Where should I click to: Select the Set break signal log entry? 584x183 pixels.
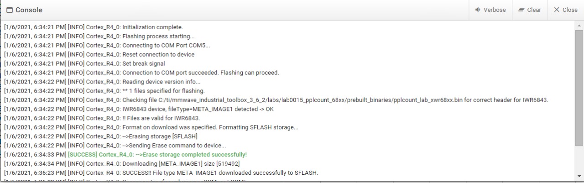tap(84, 63)
